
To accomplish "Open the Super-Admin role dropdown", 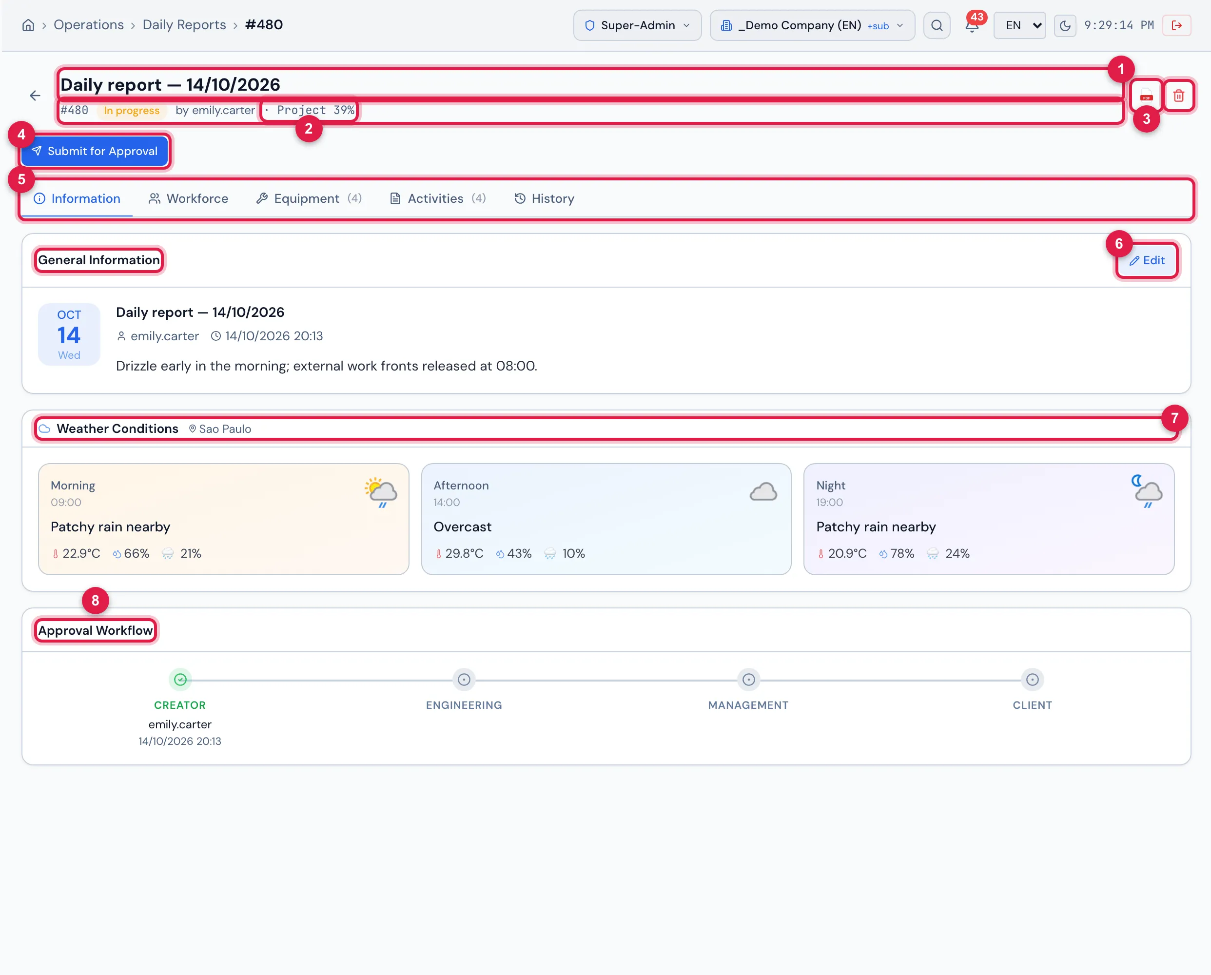I will coord(637,25).
